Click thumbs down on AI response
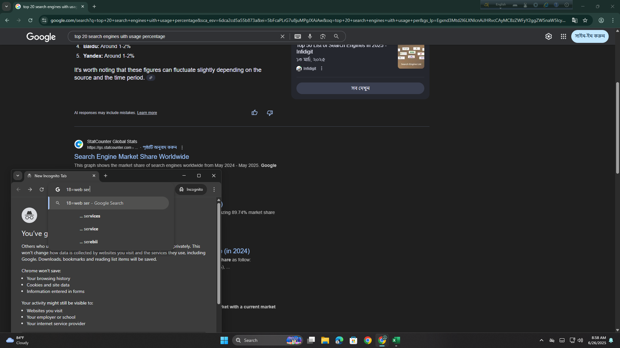The image size is (620, 348). [x=270, y=113]
